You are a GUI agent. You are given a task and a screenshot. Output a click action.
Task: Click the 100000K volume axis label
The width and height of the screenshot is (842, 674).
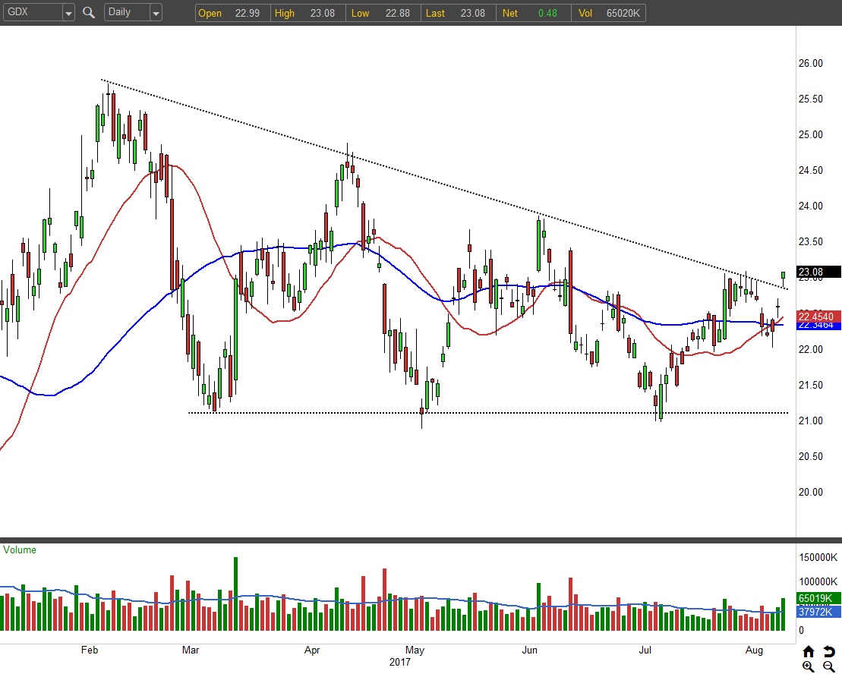pos(818,581)
